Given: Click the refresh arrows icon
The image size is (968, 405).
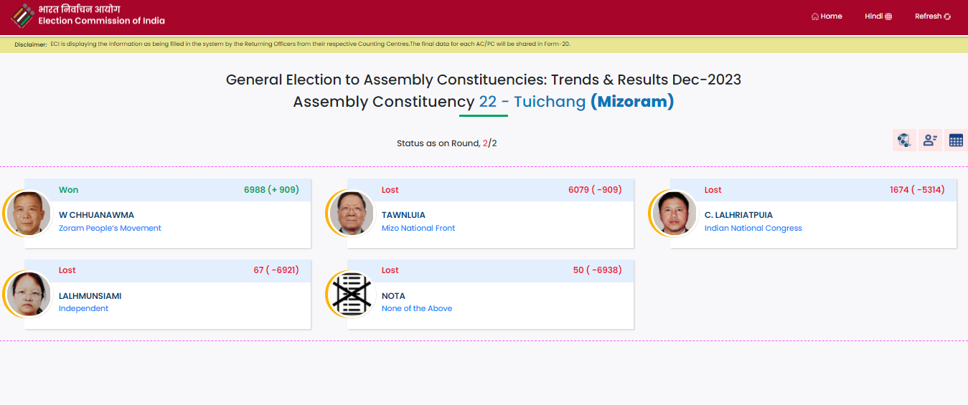Looking at the screenshot, I should pos(947,16).
